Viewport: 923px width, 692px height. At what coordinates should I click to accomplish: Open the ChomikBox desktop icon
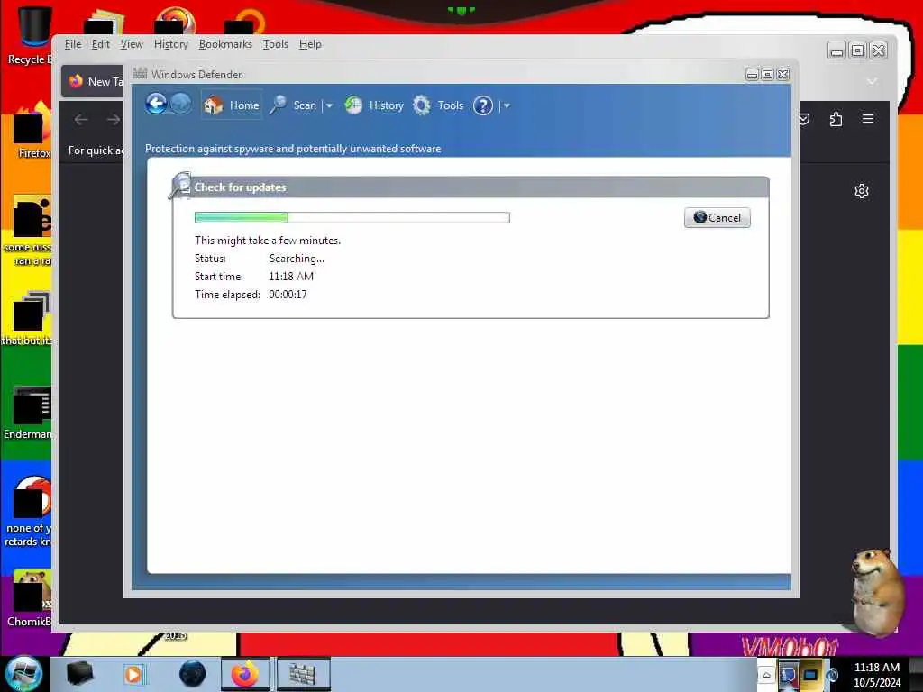pos(30,598)
